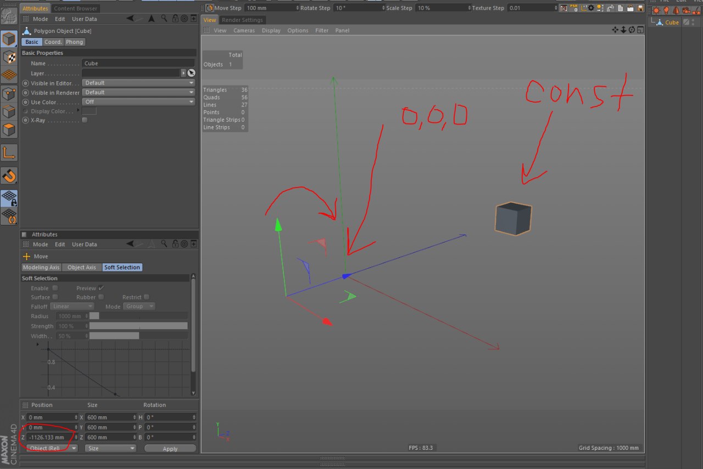The width and height of the screenshot is (703, 469).
Task: Click the layer picker cursor icon
Action: coord(191,73)
